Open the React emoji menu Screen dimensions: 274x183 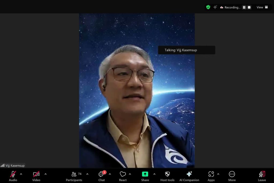coord(123,176)
